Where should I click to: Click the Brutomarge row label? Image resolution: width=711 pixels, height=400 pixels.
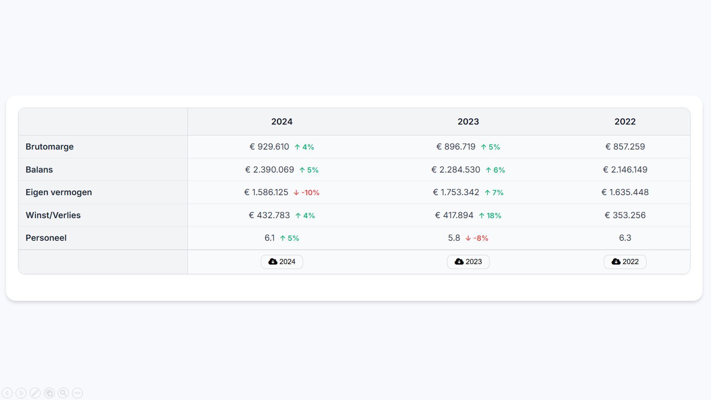click(x=50, y=146)
